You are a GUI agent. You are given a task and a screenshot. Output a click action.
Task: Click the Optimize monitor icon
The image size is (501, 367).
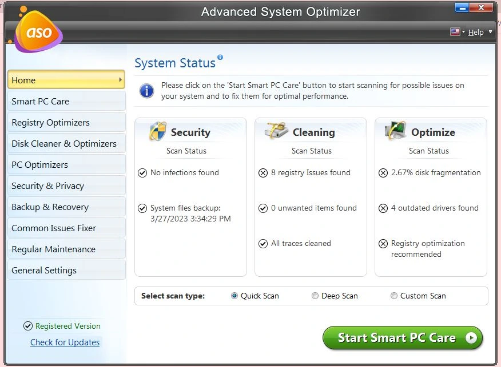[x=395, y=131]
